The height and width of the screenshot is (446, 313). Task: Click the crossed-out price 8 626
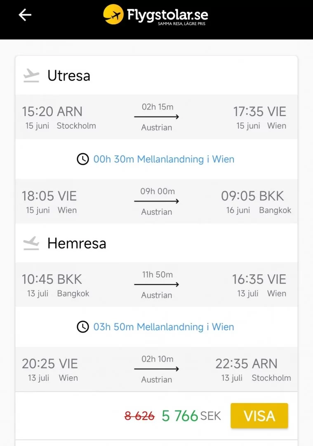[x=139, y=416]
